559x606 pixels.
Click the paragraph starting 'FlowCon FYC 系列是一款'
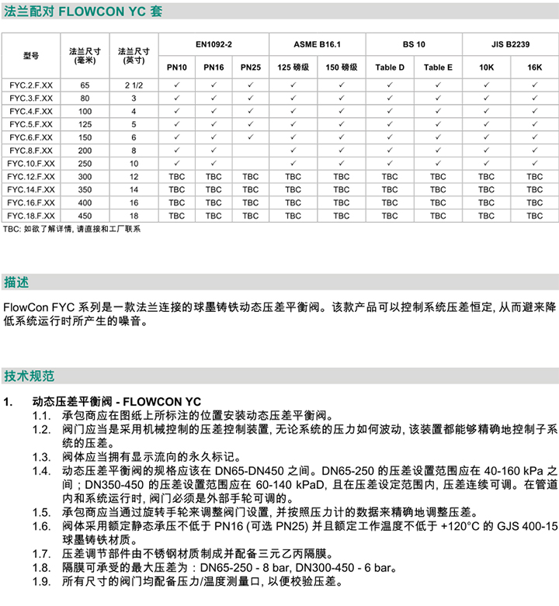tap(279, 313)
